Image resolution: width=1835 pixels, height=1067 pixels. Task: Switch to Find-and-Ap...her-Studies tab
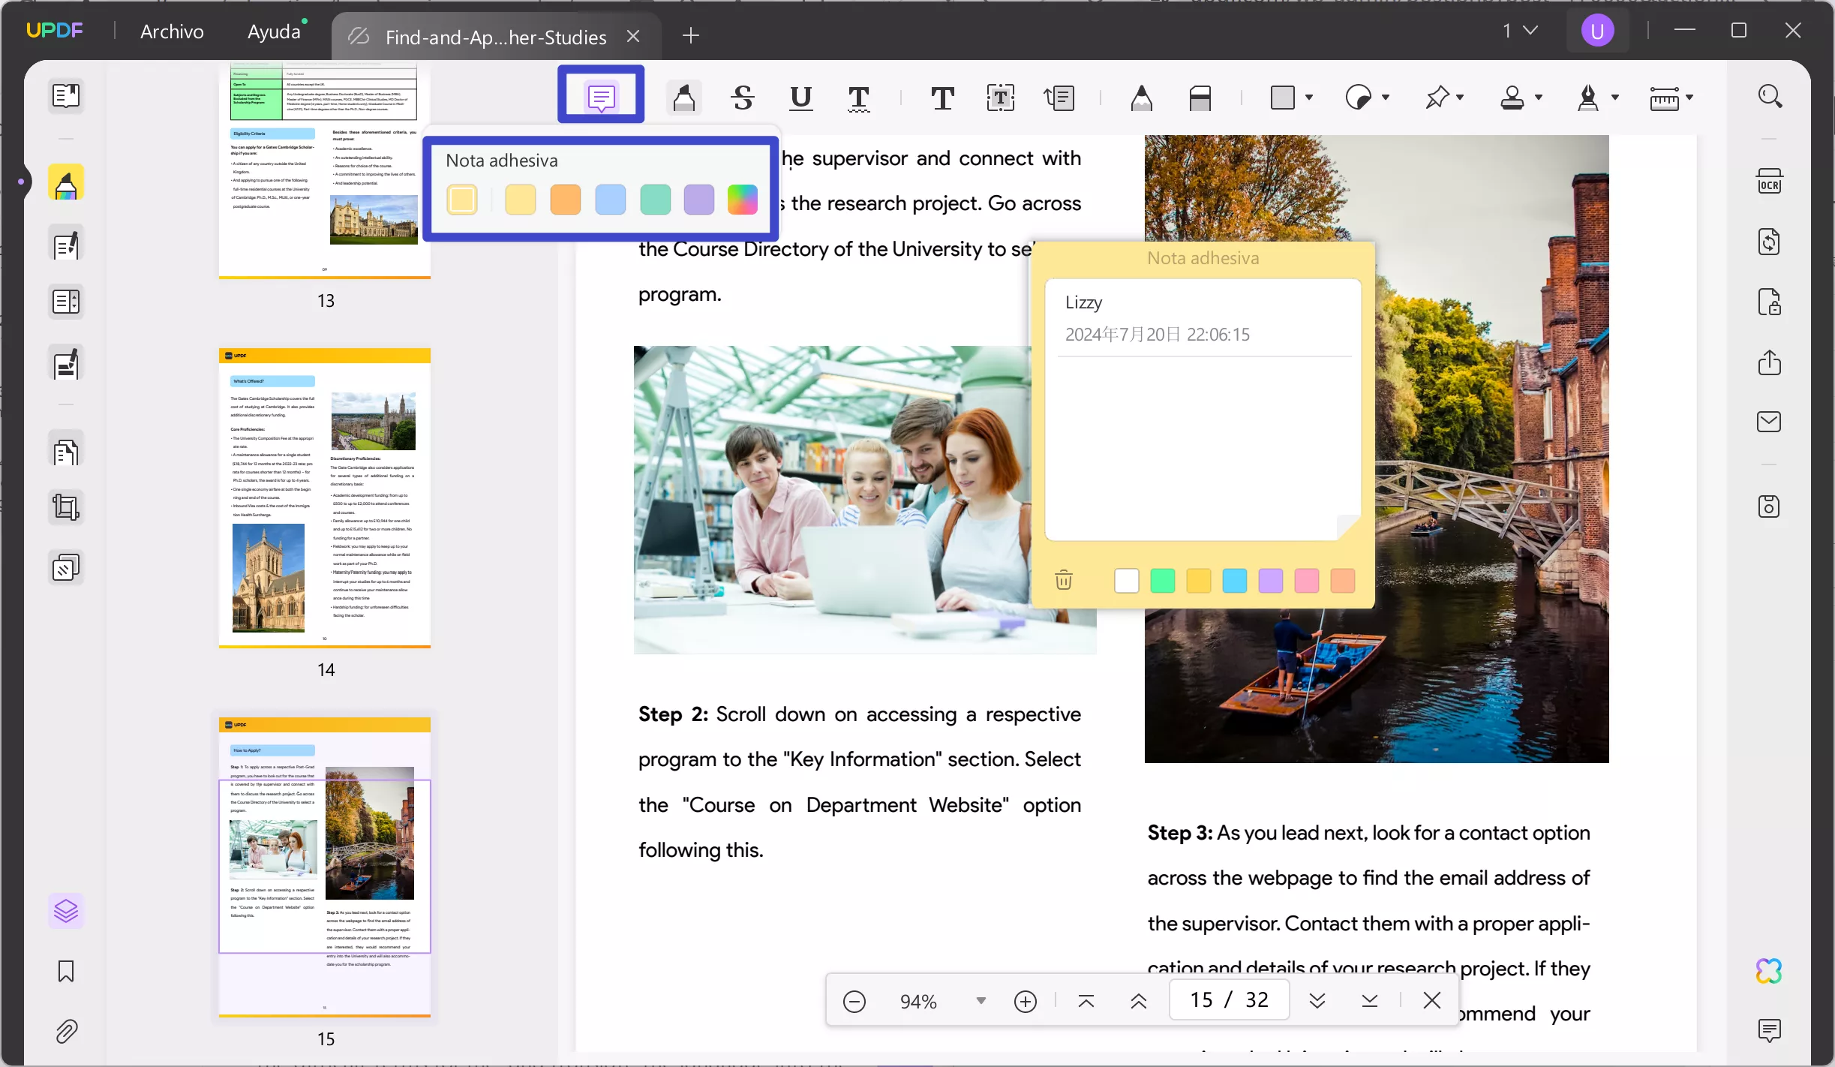[495, 36]
